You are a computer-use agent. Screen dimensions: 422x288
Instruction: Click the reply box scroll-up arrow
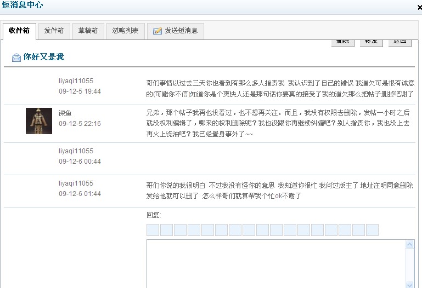pos(409,244)
